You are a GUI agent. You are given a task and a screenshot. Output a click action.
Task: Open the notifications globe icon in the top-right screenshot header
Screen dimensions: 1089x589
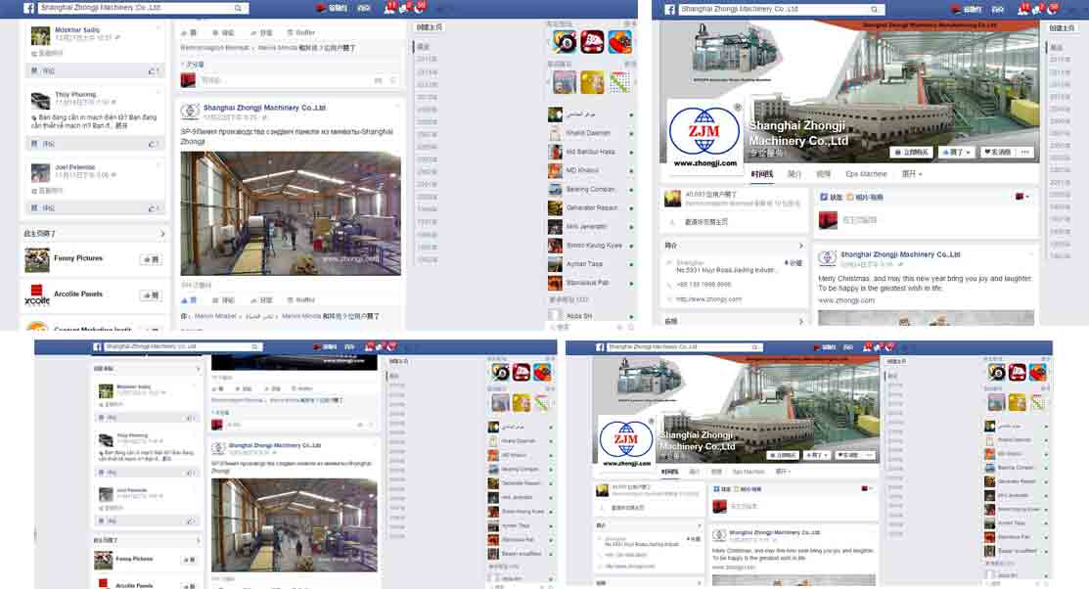[1052, 8]
